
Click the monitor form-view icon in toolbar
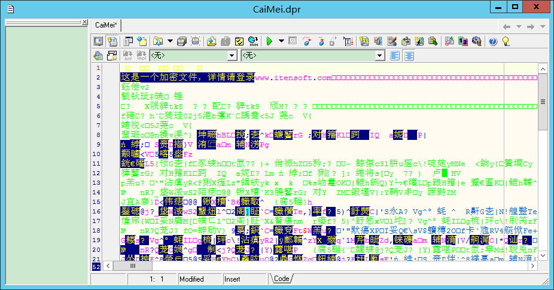point(98,41)
